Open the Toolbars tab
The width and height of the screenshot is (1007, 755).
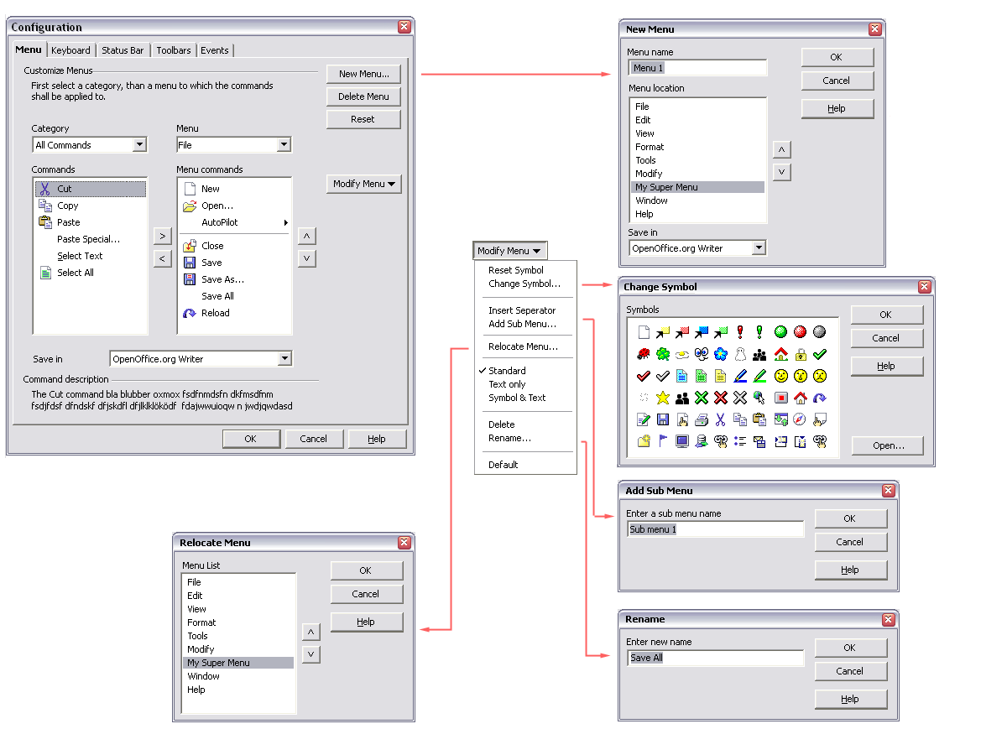[x=174, y=50]
